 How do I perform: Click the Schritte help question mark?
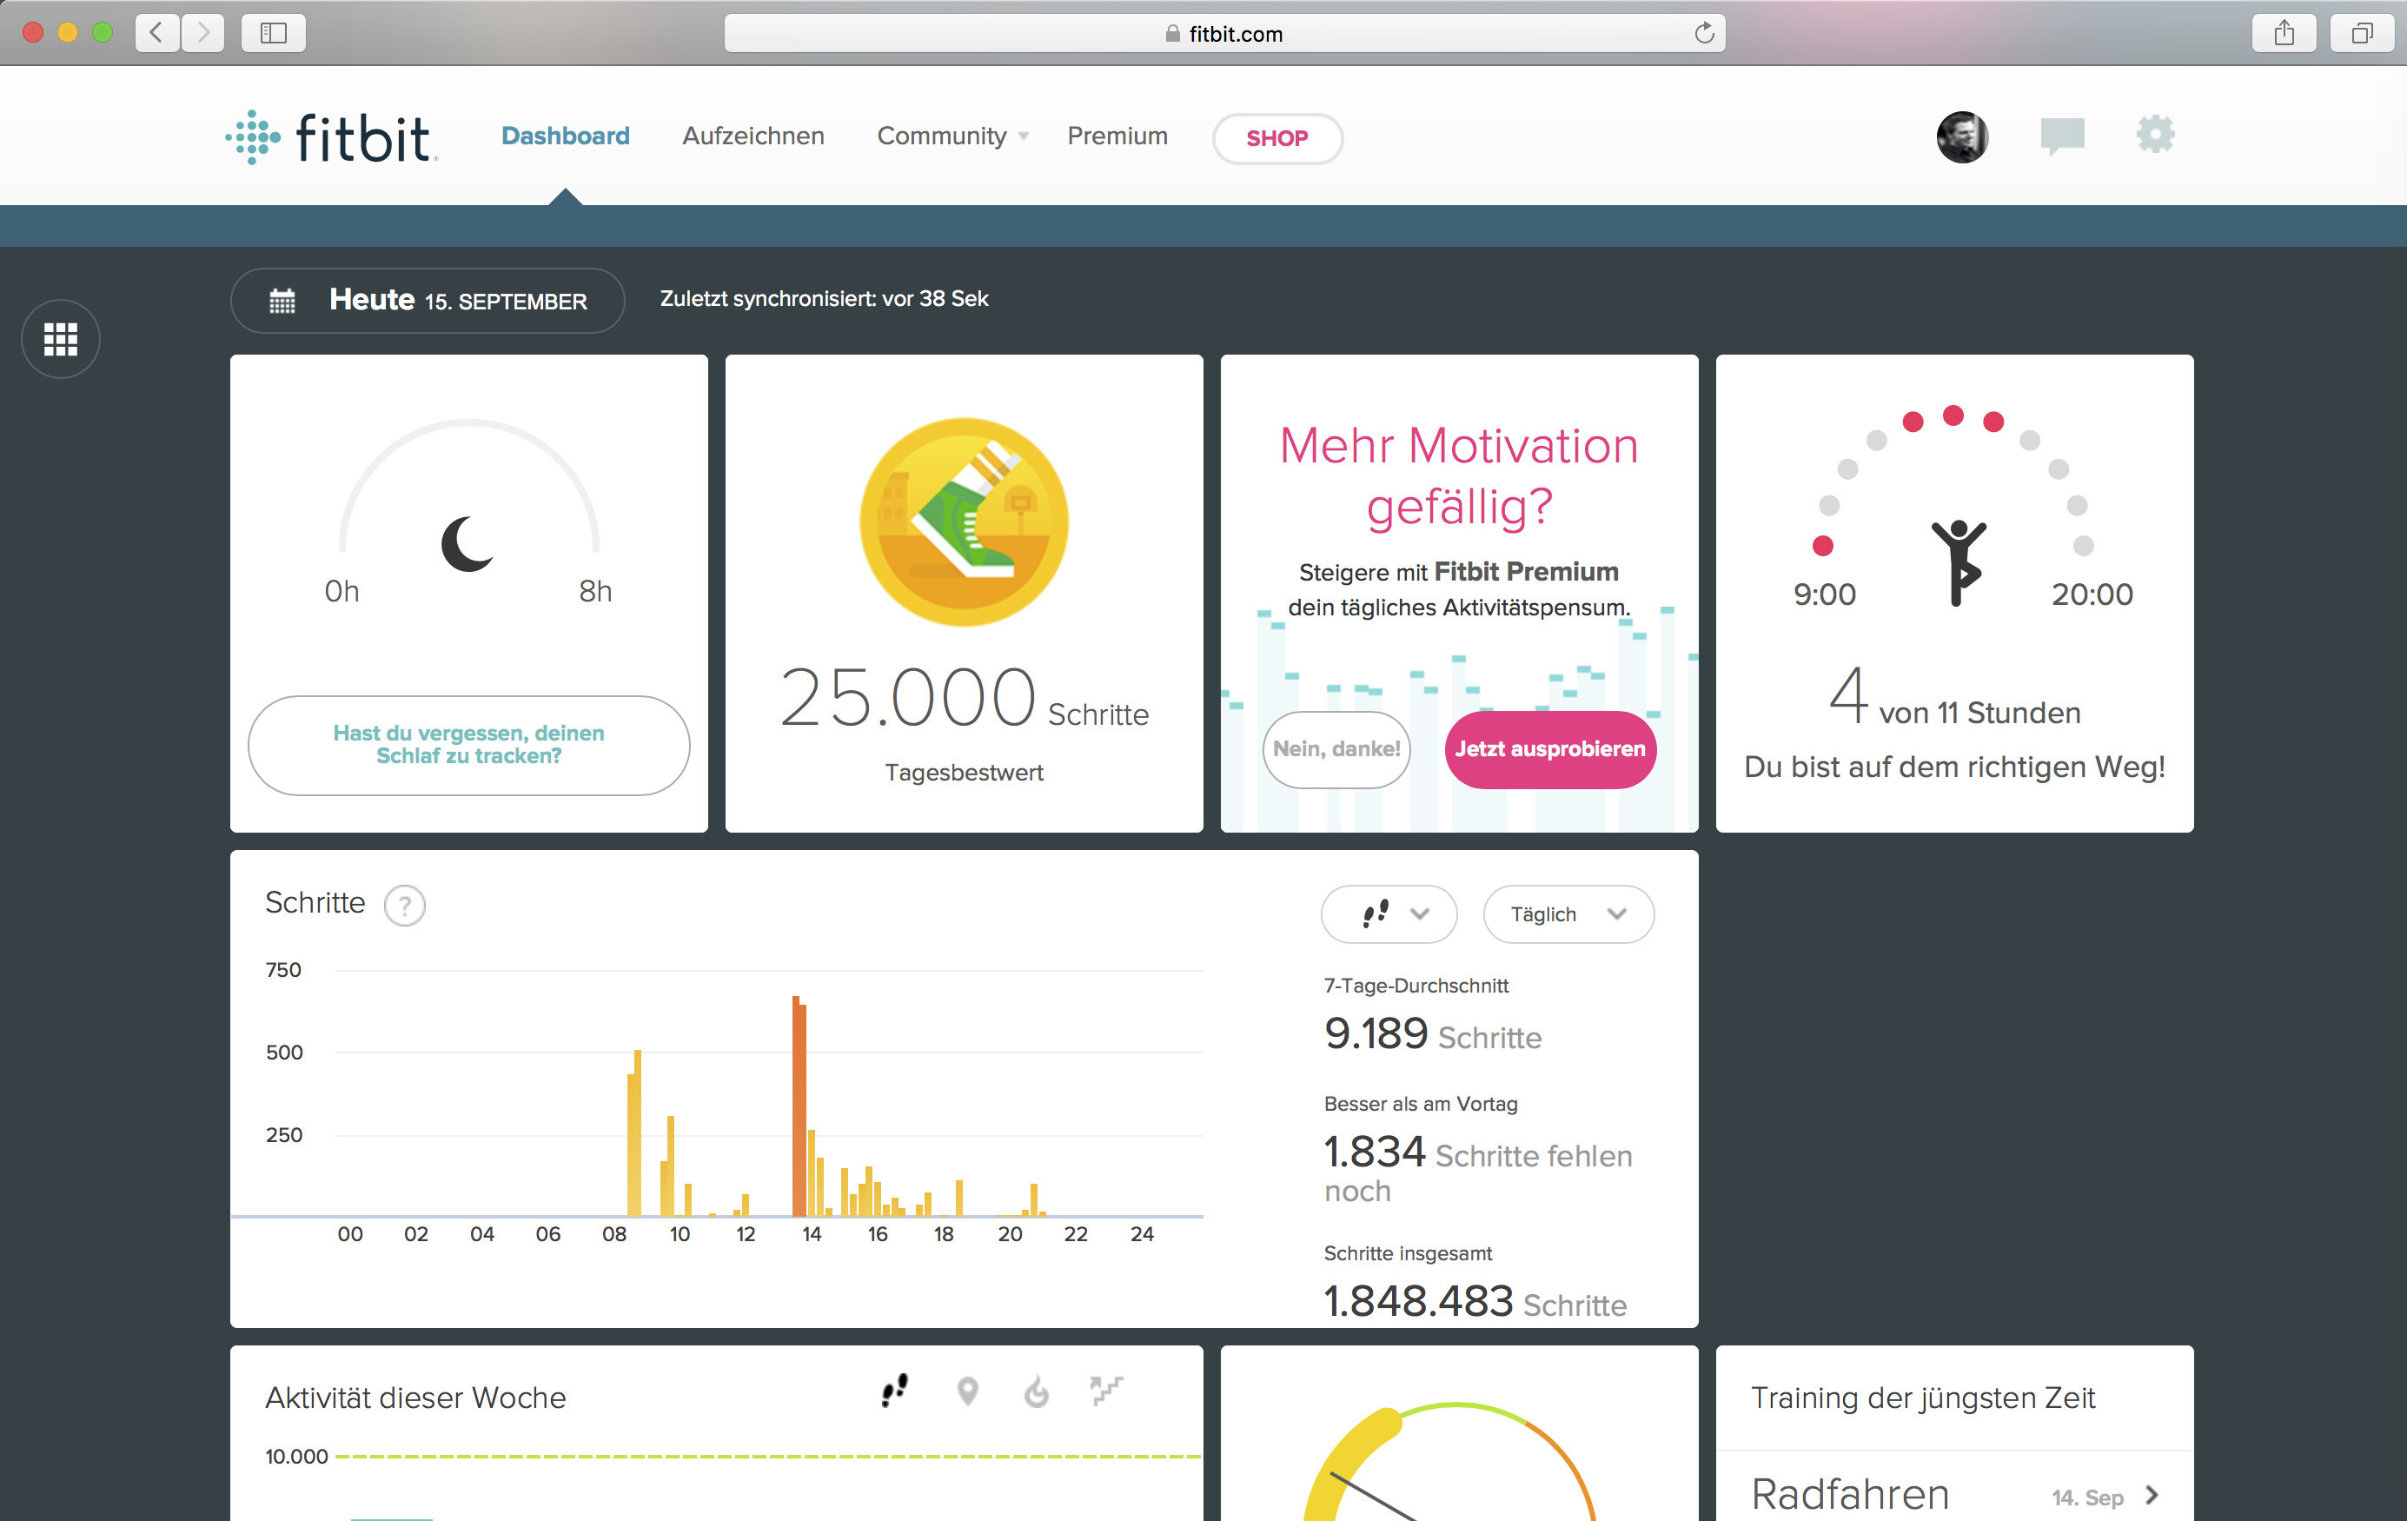405,906
